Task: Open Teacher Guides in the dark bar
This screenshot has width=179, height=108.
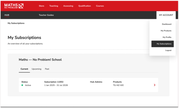Action: pos(46,15)
